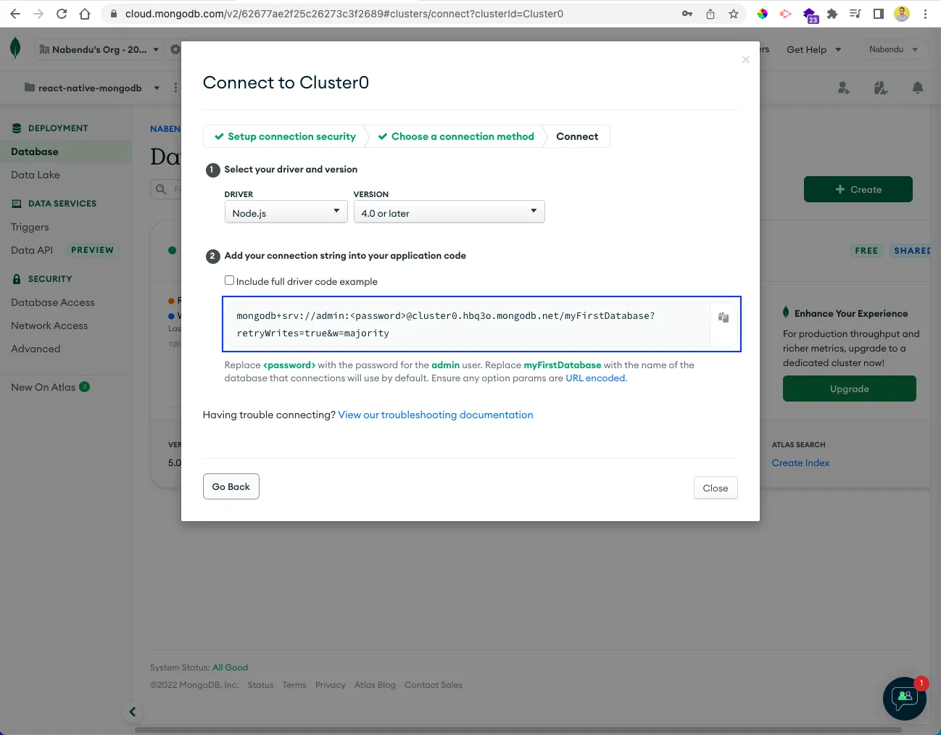Open the Terms footer link
Image resolution: width=941 pixels, height=735 pixels.
(294, 685)
